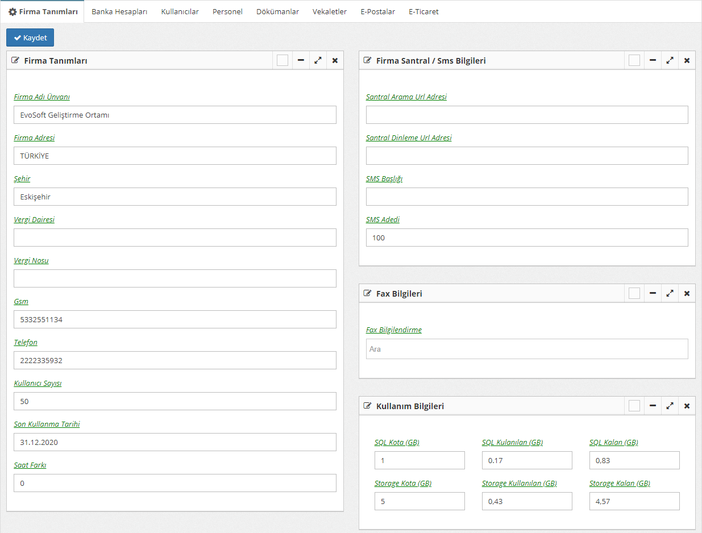Toggle the checkbox in Fax Bilgileri header

click(x=634, y=293)
